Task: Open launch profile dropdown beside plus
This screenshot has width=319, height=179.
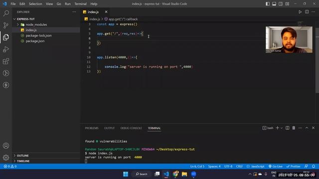Action: [282, 128]
